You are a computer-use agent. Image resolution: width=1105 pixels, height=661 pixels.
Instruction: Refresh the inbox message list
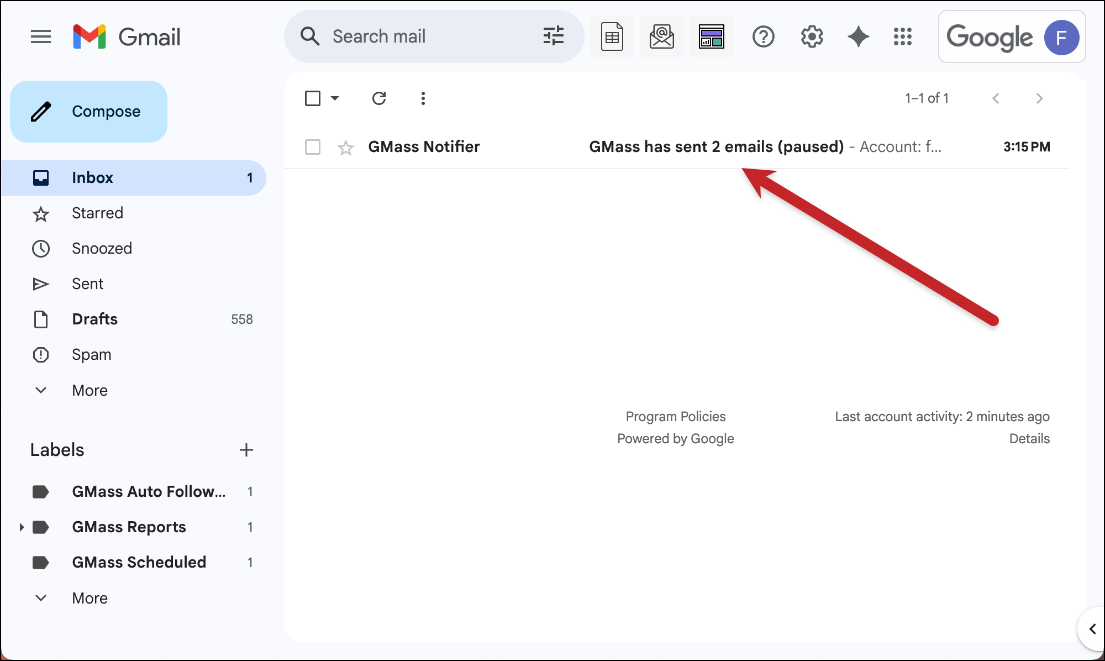[x=379, y=98]
